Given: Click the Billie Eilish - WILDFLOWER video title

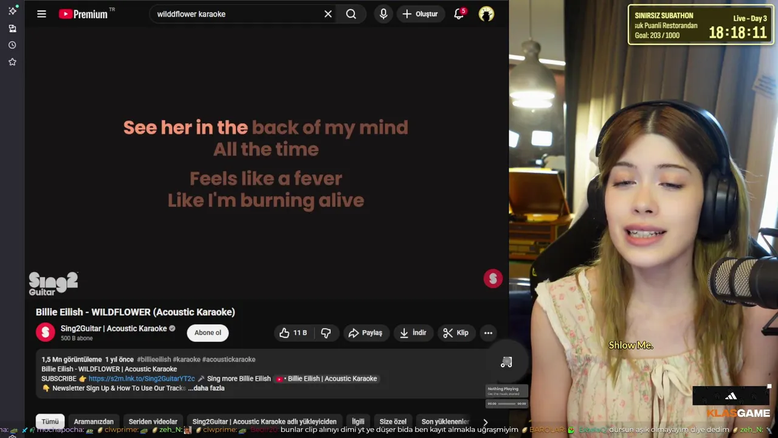Looking at the screenshot, I should tap(135, 312).
